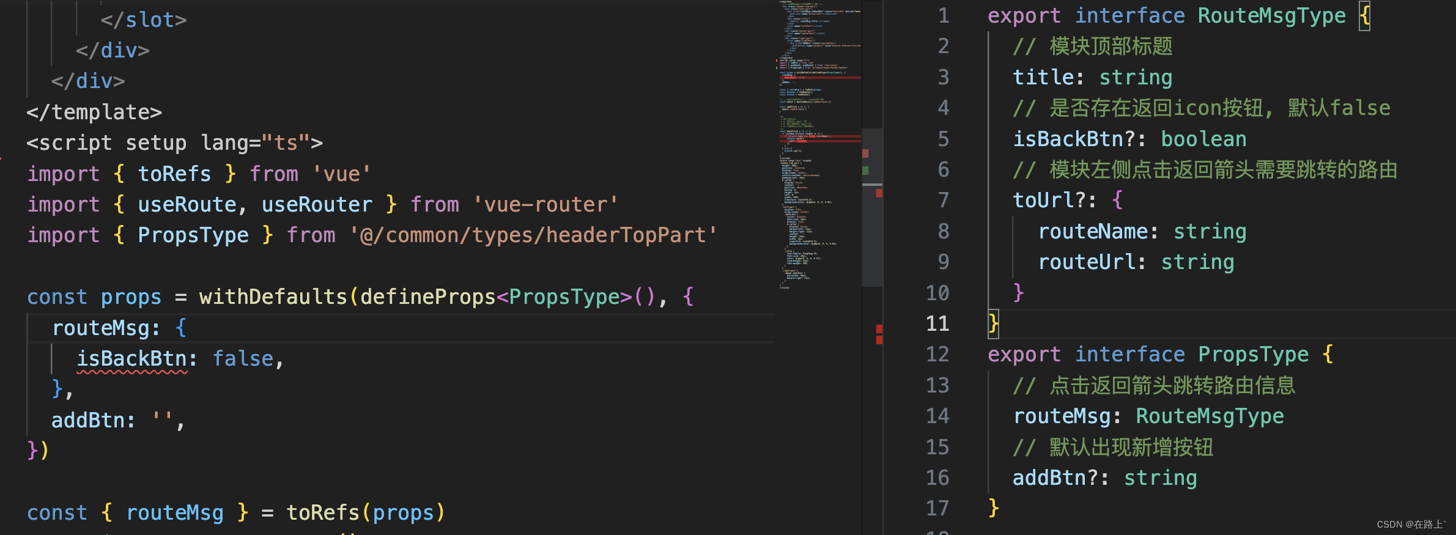
Task: Click routeMsg: RouteMsgType on line 14
Action: (1148, 416)
